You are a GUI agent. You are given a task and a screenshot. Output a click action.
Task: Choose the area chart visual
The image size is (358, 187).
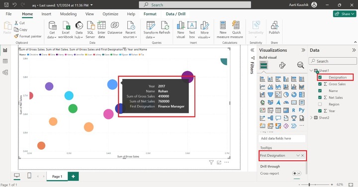270,87
